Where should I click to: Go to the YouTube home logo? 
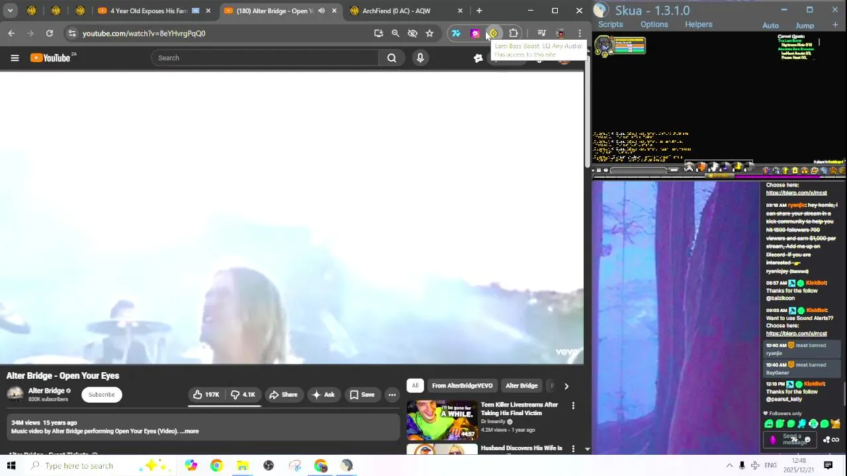(53, 58)
